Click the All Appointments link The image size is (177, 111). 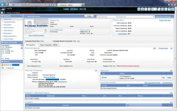point(167,83)
